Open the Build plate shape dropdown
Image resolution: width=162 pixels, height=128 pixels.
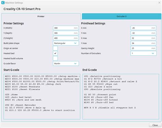point(66,43)
